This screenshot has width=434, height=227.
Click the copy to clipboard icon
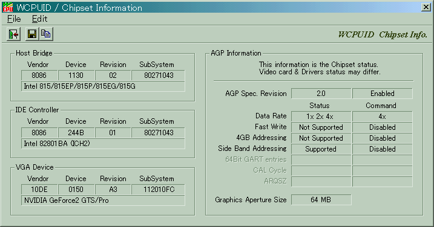coord(46,34)
